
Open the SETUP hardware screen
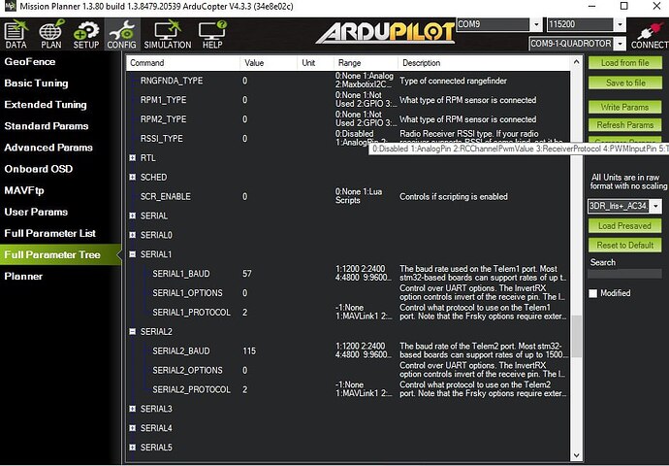pos(85,34)
